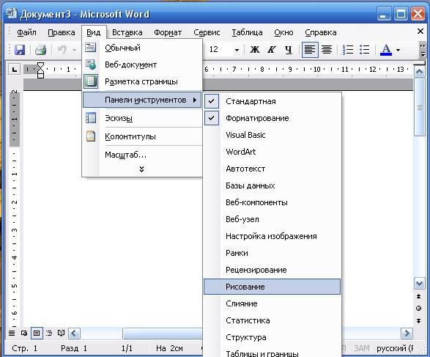The height and width of the screenshot is (357, 430).
Task: Enable the Слияние toolbar
Action: 272,303
